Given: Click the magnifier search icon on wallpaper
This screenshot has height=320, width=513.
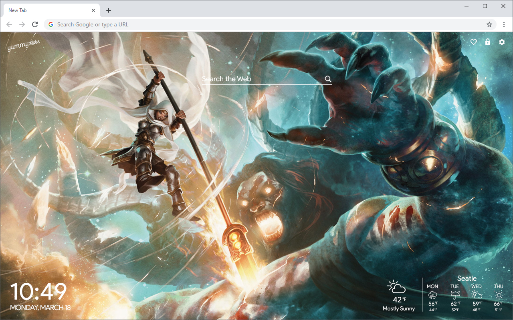Looking at the screenshot, I should (x=328, y=79).
